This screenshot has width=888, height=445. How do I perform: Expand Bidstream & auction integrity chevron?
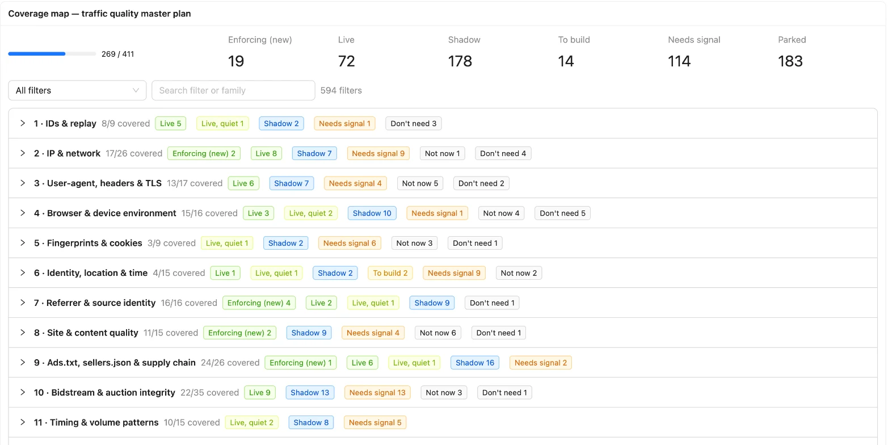click(23, 392)
